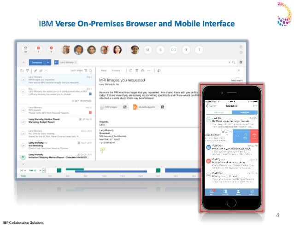Viewport: 294px width, 227px height.
Task: Open the settings gear icon
Action: [241, 62]
